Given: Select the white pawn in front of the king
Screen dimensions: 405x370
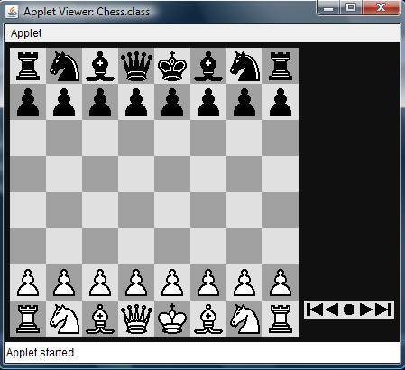Looking at the screenshot, I should point(172,282).
